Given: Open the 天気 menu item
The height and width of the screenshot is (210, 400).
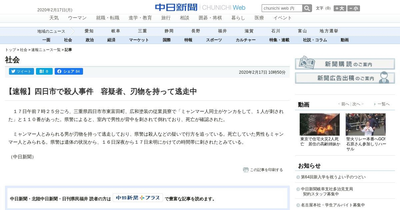Looking at the screenshot, I should [x=54, y=18].
